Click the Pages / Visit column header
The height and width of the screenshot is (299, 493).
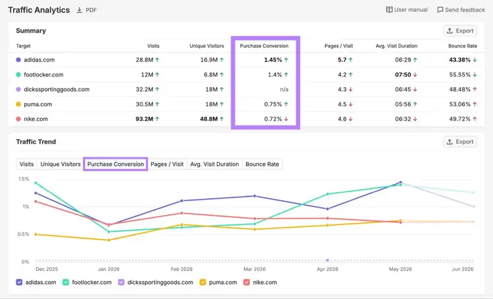pyautogui.click(x=339, y=46)
